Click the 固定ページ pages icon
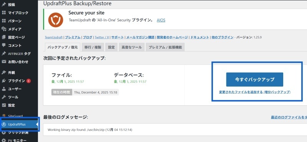This screenshot has height=142, width=307. click(x=4, y=37)
